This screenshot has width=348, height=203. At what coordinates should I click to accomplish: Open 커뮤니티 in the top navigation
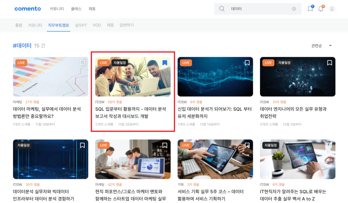(57, 9)
